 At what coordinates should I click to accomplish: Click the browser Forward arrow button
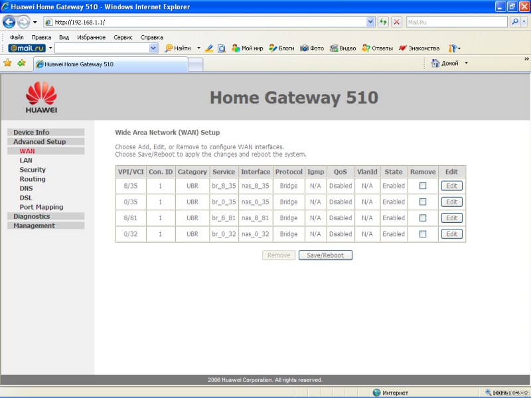coord(23,23)
